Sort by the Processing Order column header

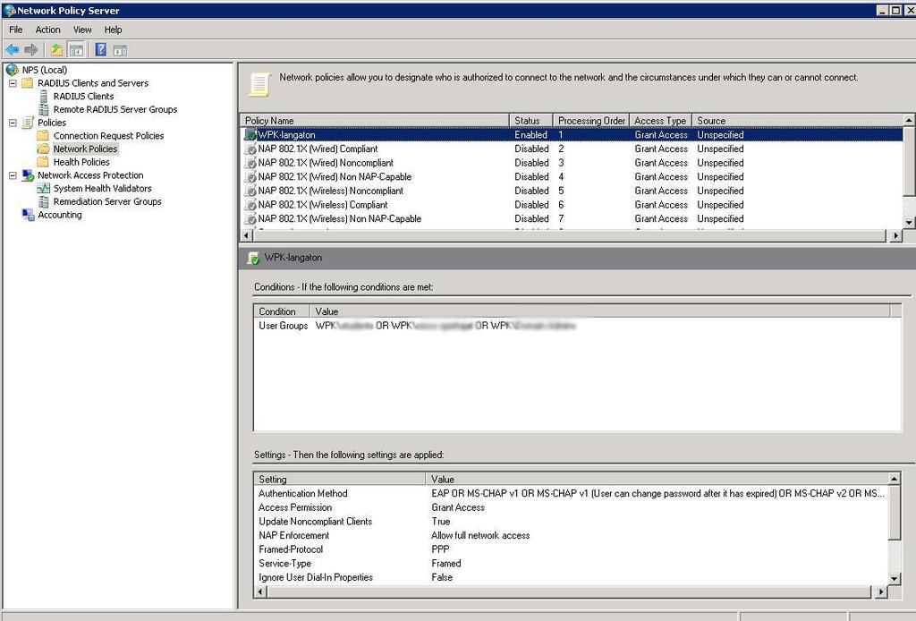tap(591, 120)
